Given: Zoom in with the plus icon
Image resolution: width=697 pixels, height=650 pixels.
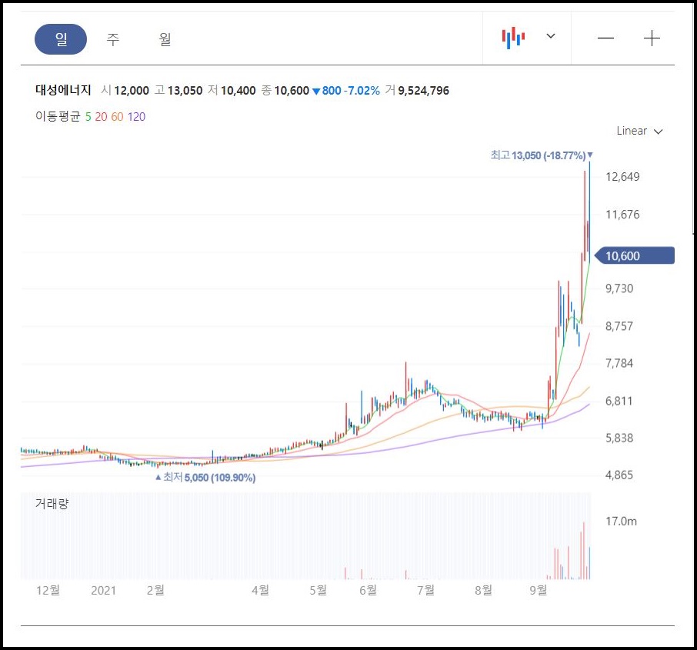Looking at the screenshot, I should [x=652, y=38].
